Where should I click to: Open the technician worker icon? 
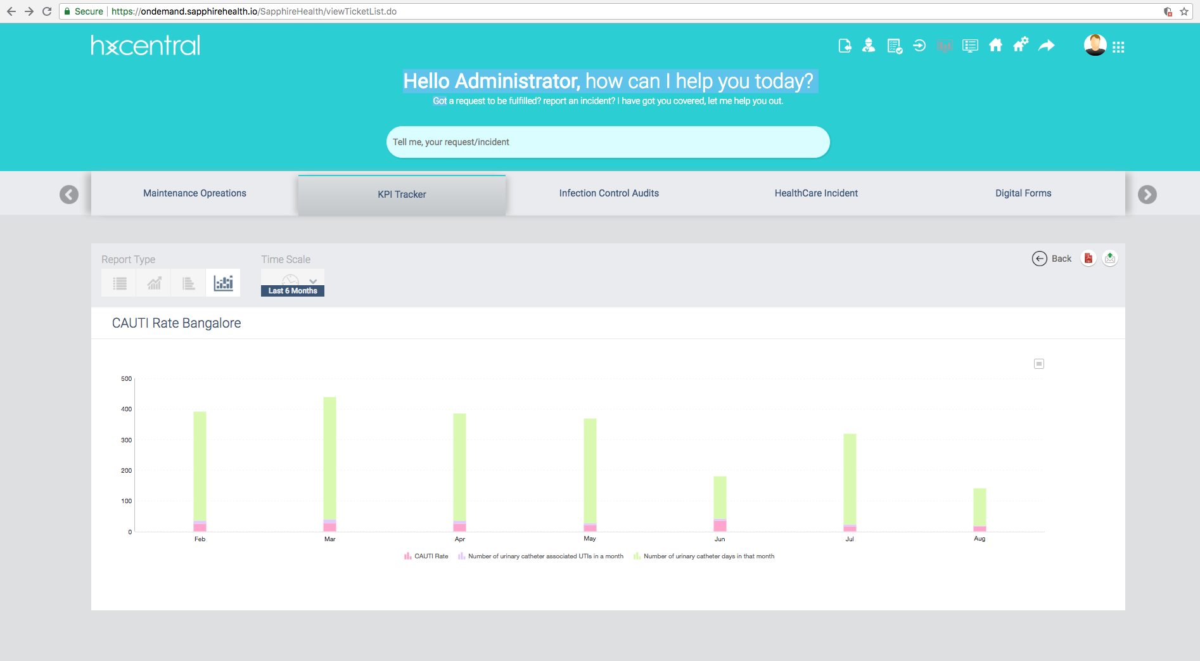click(869, 46)
